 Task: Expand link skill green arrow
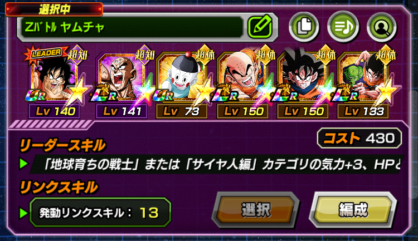coord(24,213)
